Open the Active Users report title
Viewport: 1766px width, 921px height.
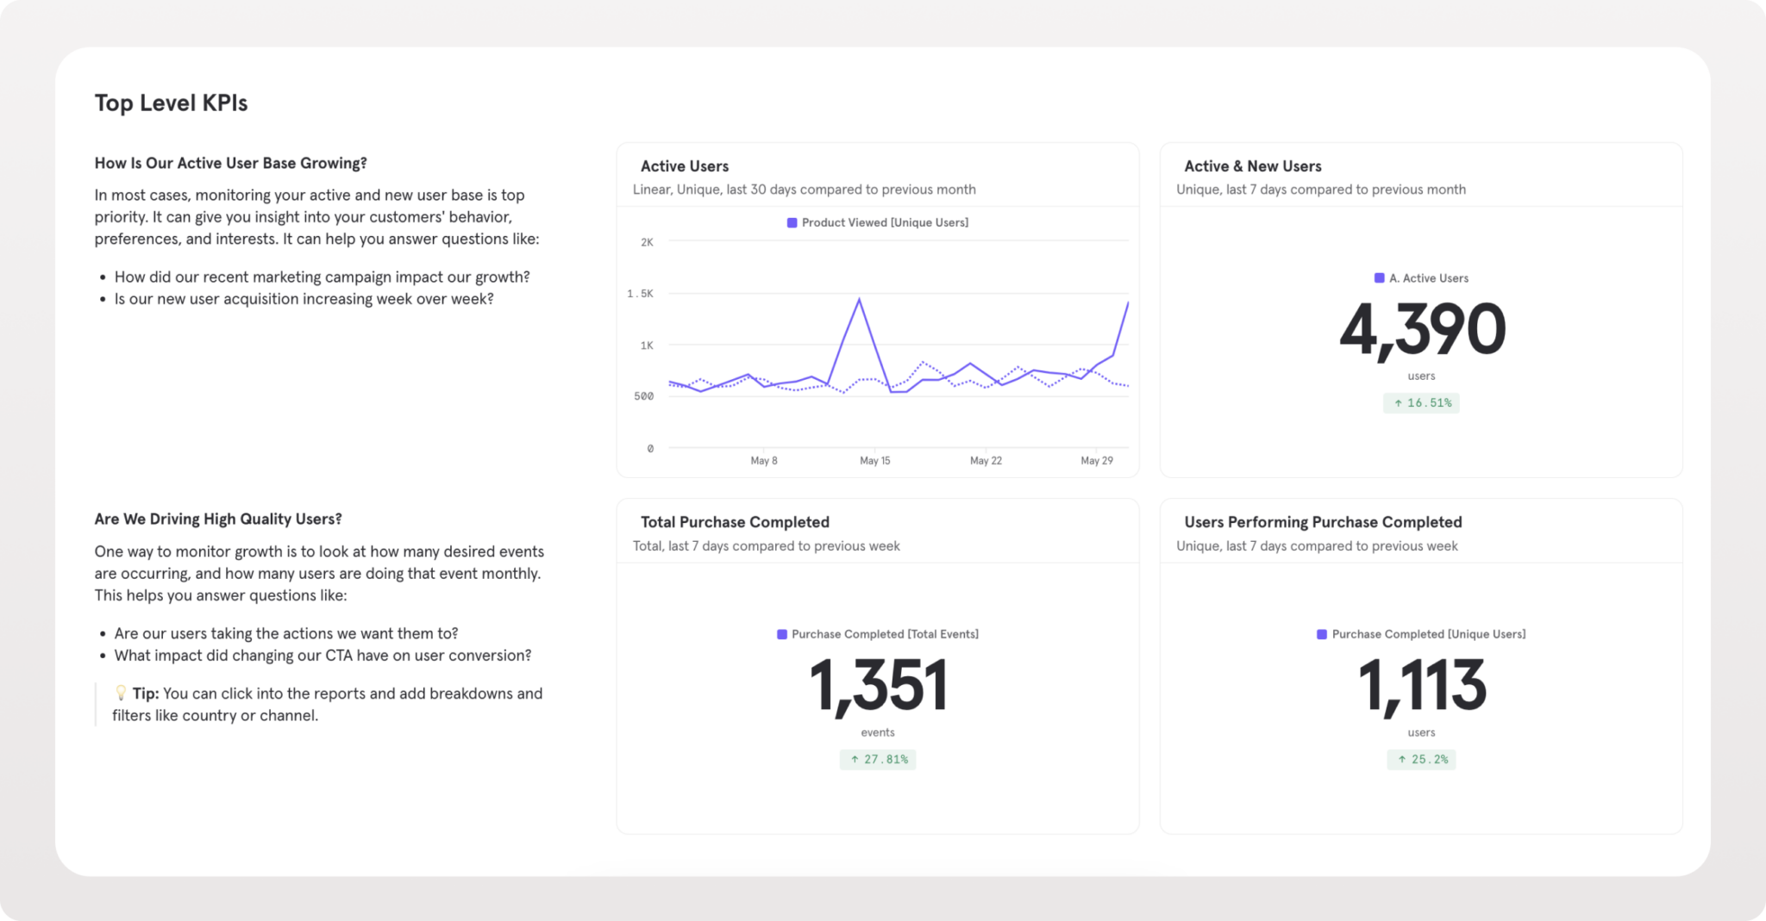[x=685, y=166]
